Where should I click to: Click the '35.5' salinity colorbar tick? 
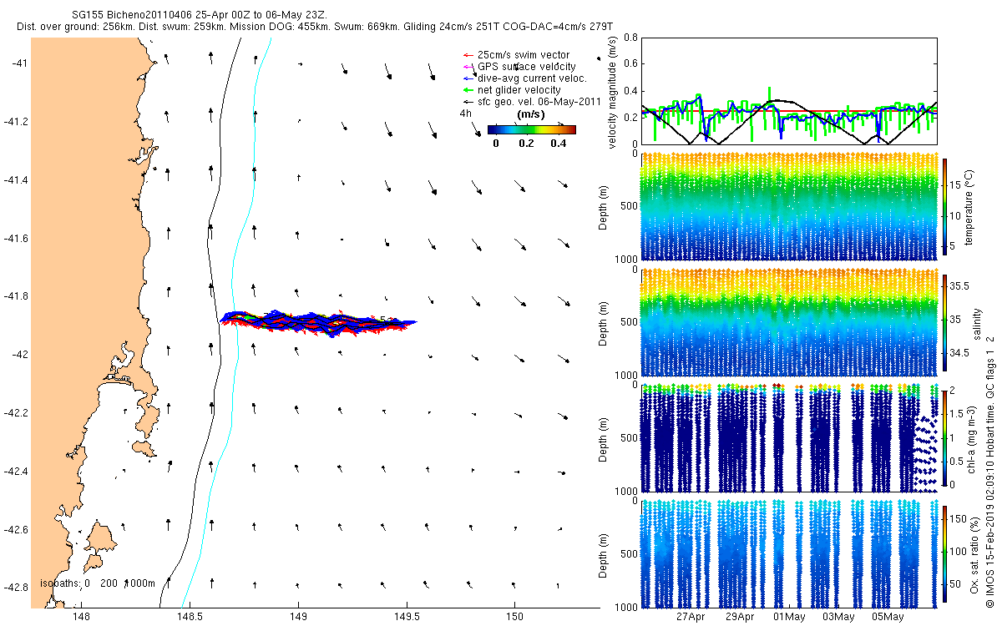(x=959, y=285)
